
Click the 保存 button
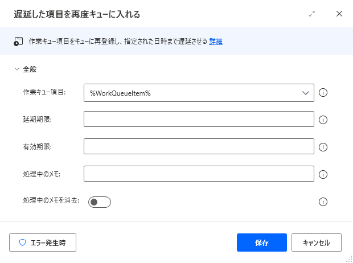pos(262,243)
